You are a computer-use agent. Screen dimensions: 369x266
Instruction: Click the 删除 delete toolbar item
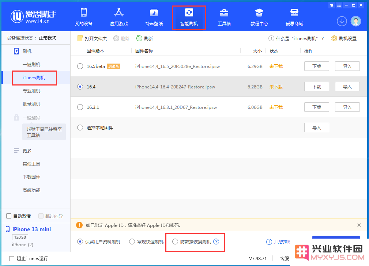click(x=122, y=39)
